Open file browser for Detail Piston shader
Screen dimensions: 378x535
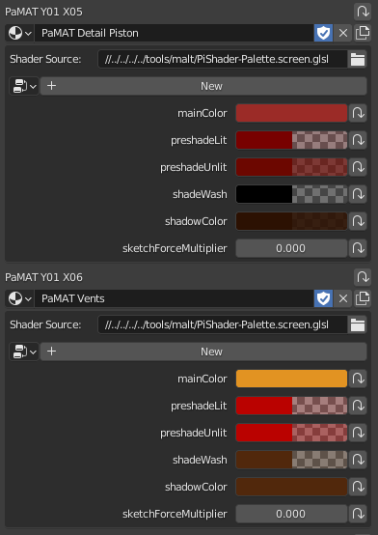357,59
